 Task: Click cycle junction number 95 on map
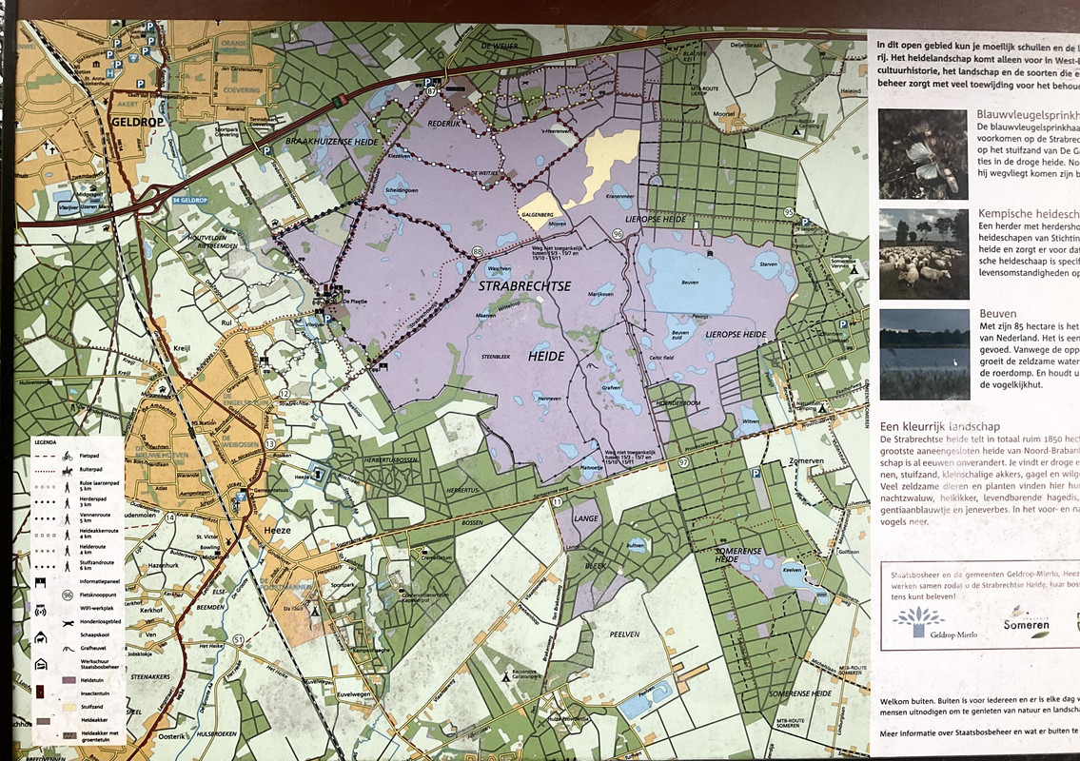click(789, 212)
